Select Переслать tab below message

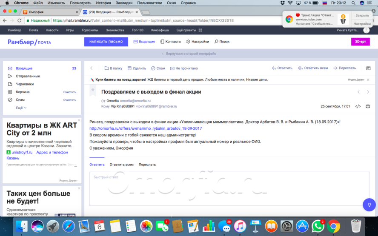[147, 165]
